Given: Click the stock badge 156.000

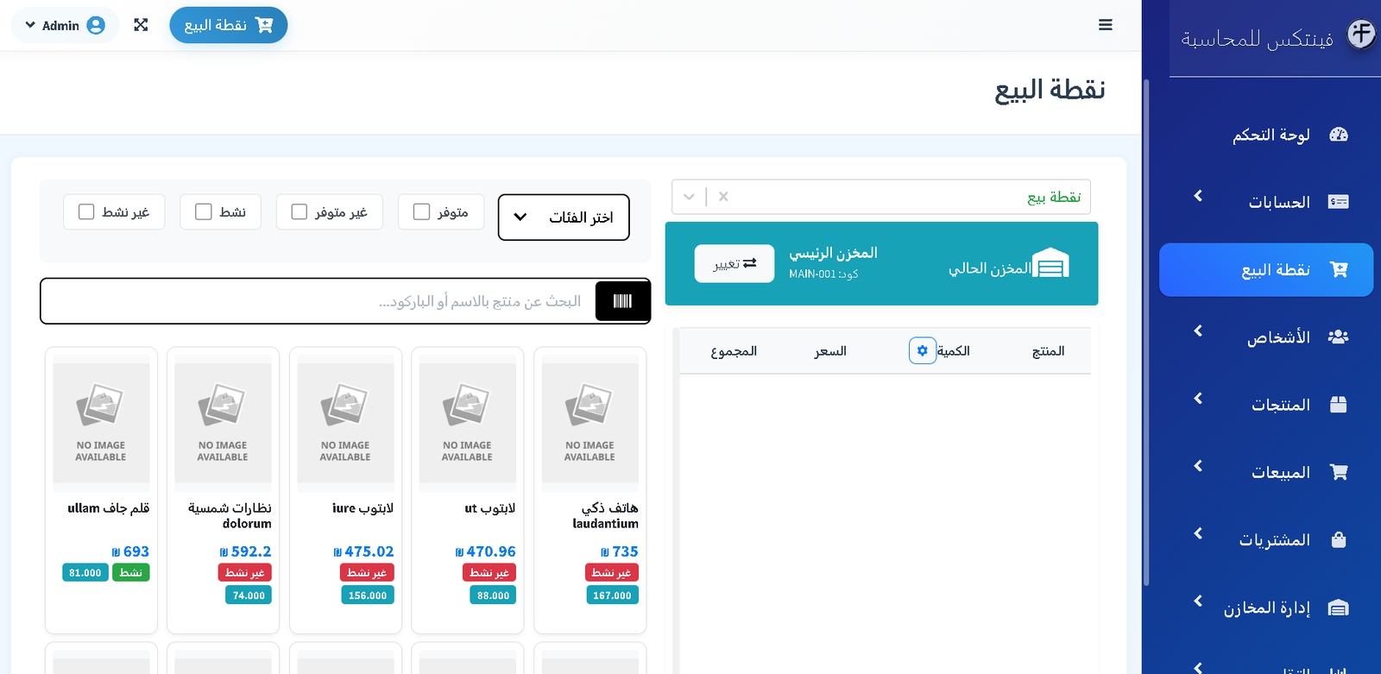Looking at the screenshot, I should (368, 595).
